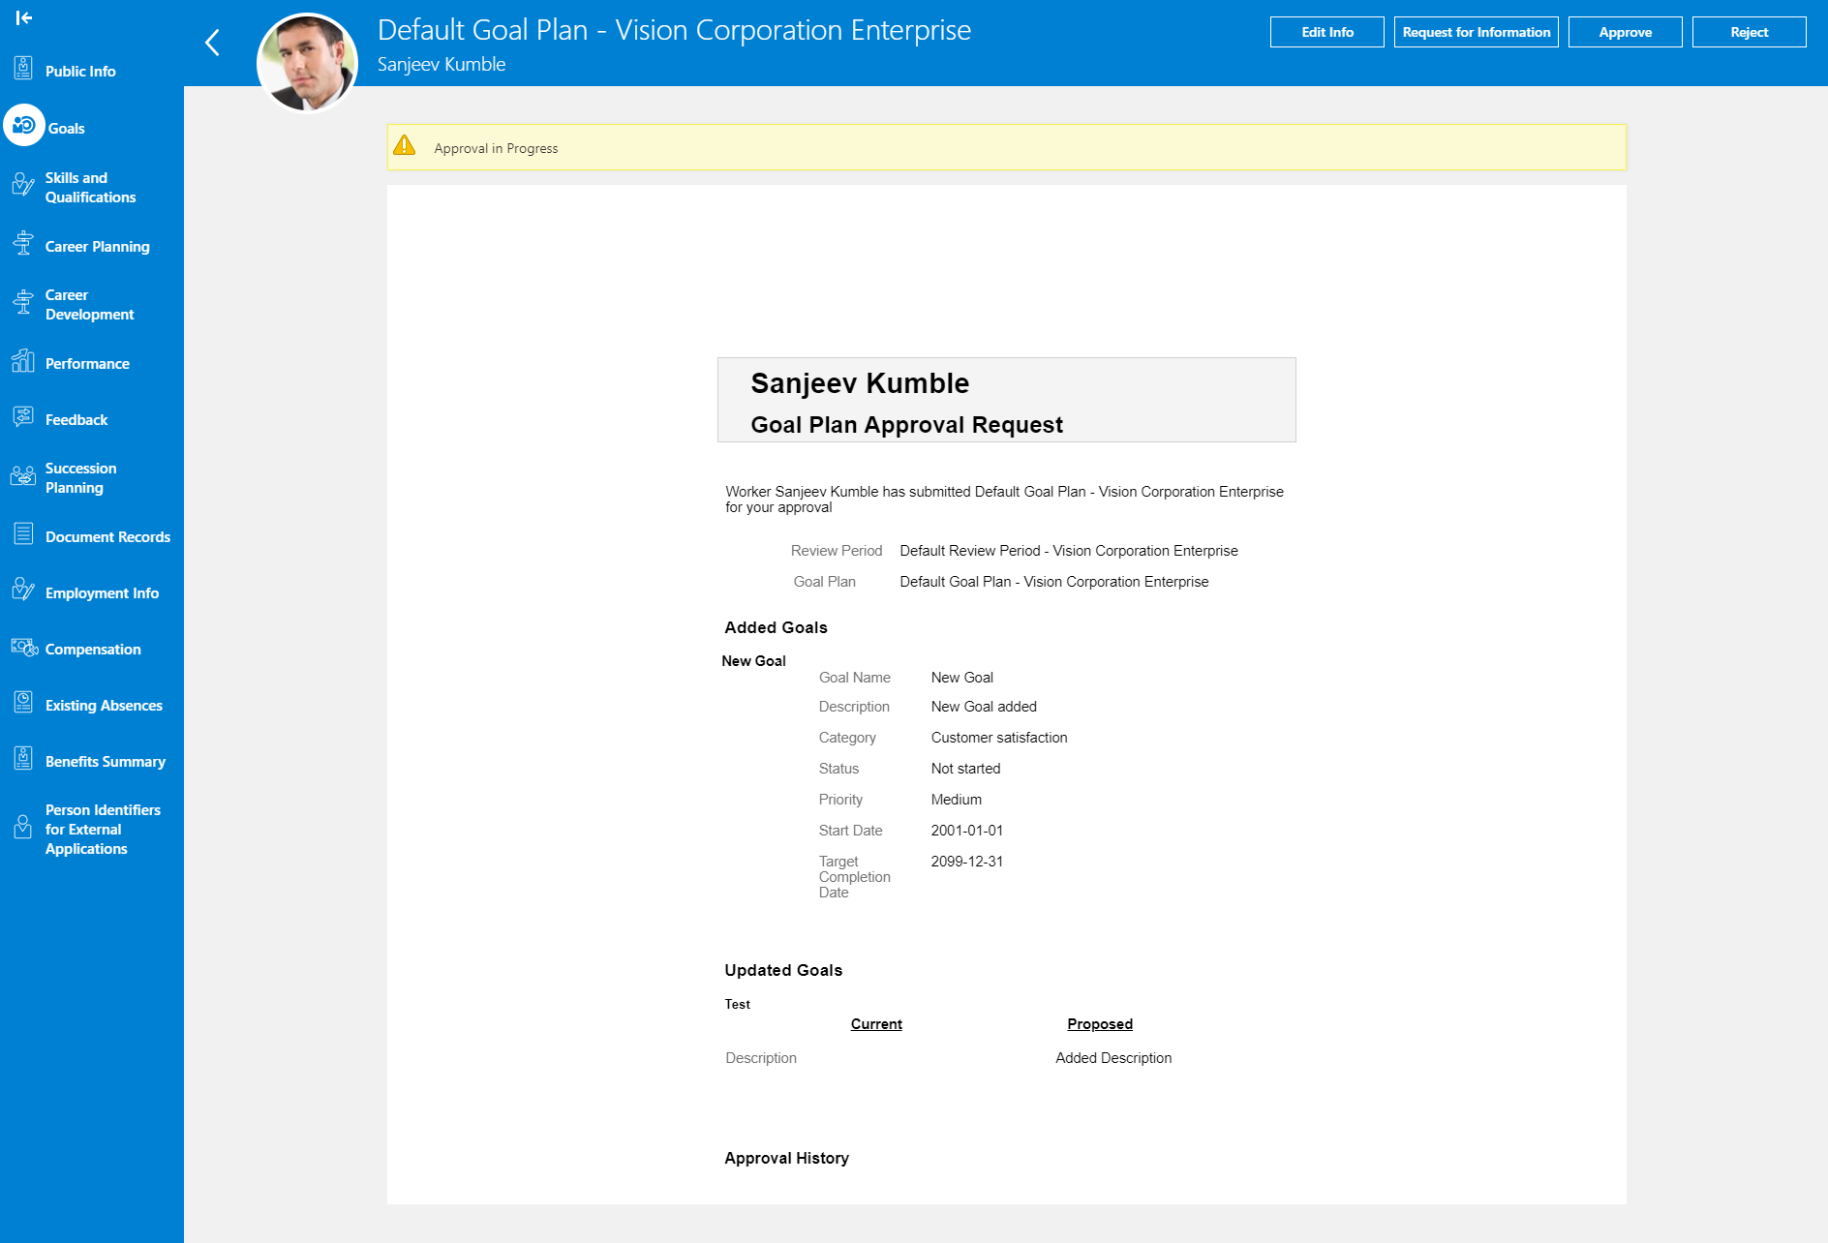This screenshot has width=1828, height=1243.
Task: Click the Feedback sidebar icon
Action: click(23, 418)
